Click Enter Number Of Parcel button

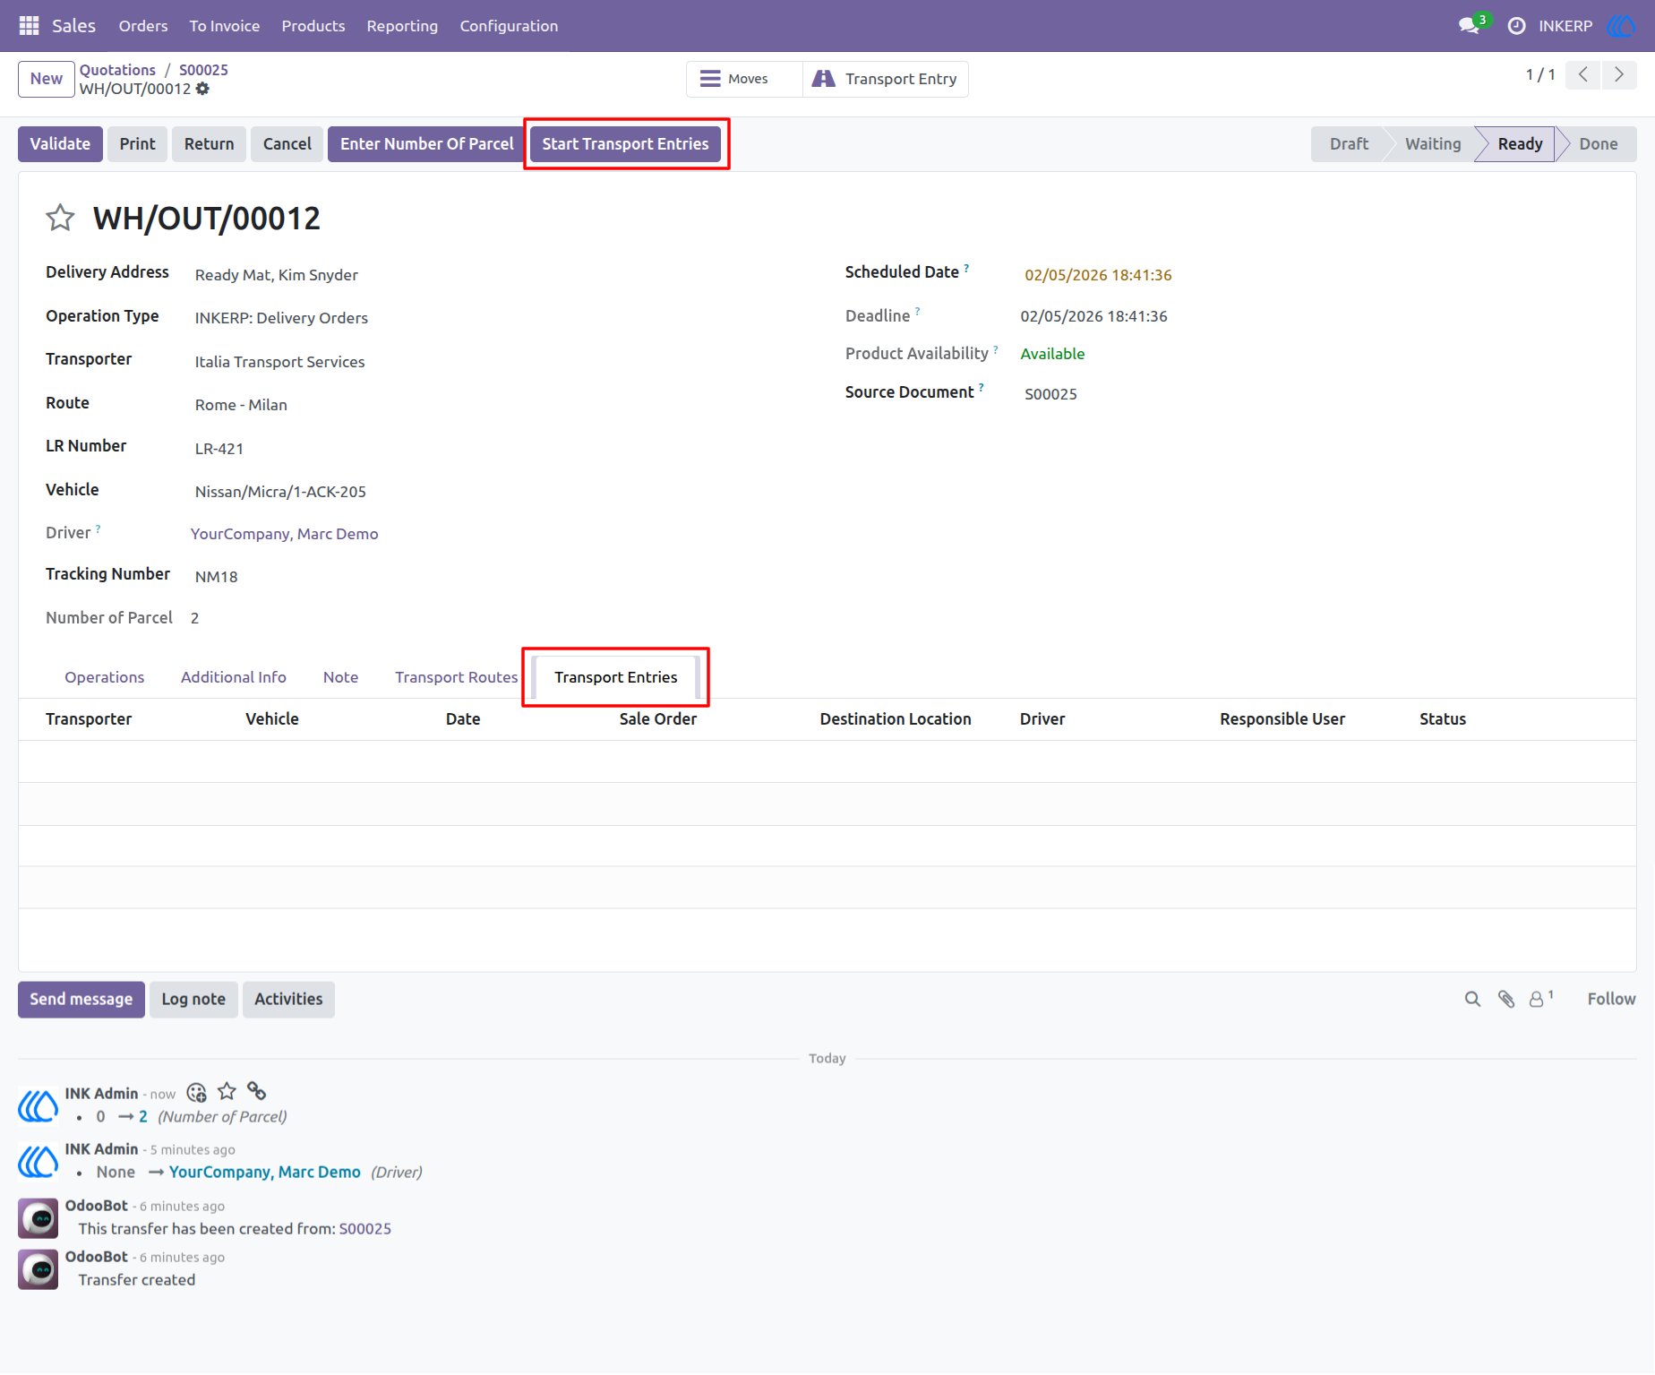point(426,144)
